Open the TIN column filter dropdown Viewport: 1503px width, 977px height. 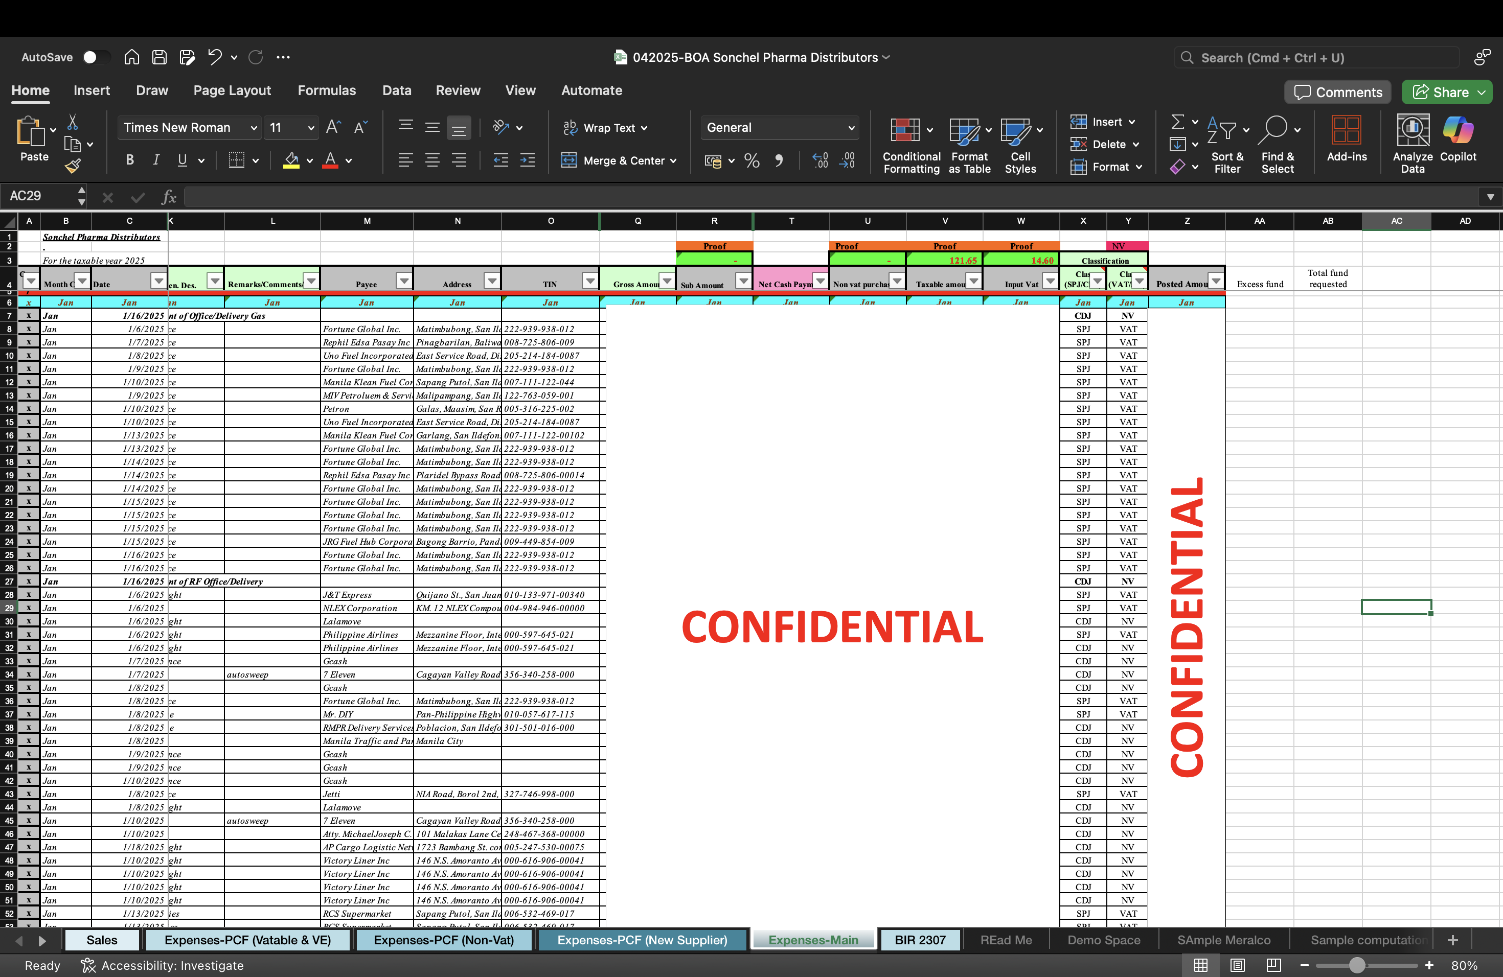tap(589, 280)
